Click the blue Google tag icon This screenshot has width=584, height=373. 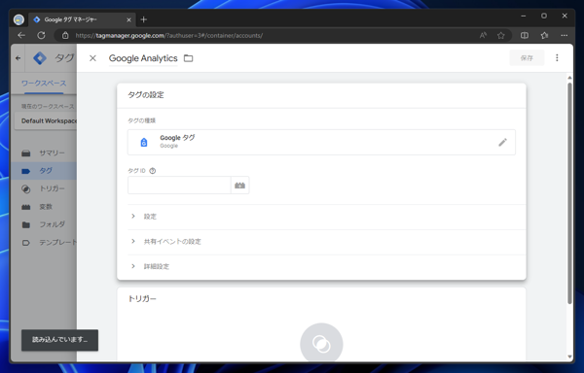144,142
